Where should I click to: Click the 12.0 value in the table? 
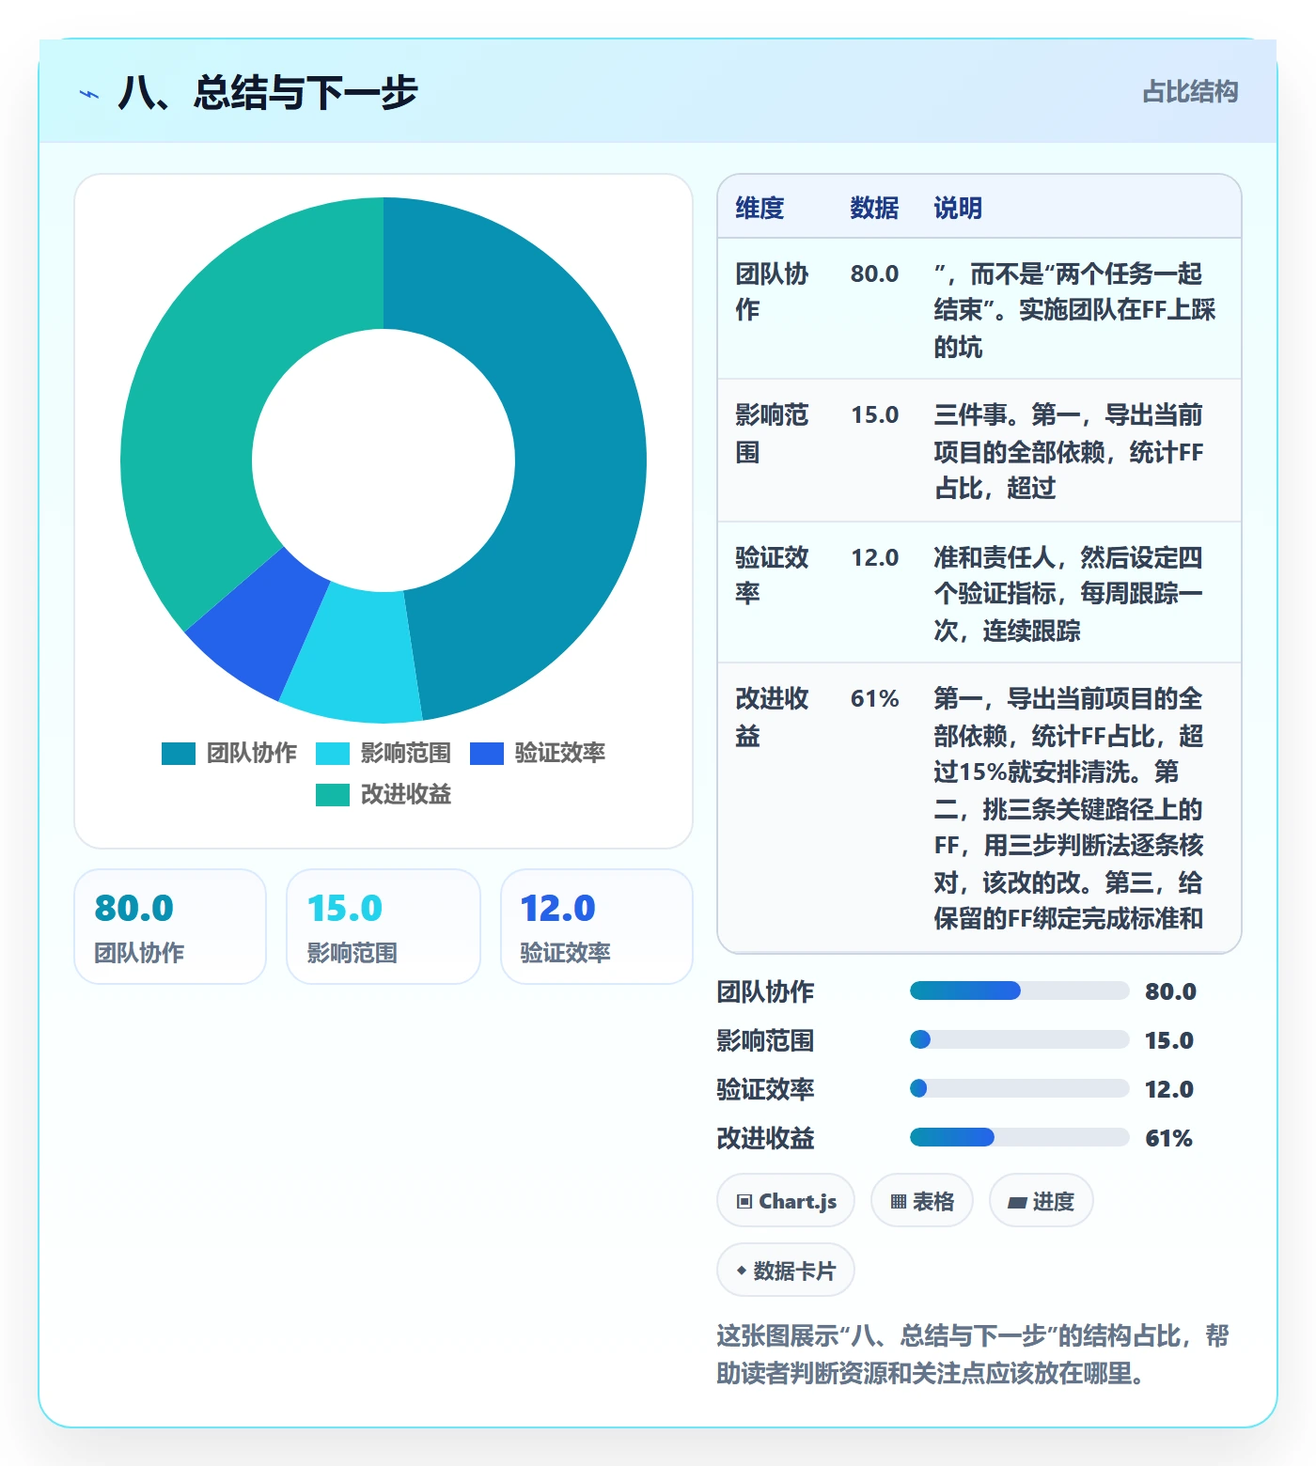[874, 557]
